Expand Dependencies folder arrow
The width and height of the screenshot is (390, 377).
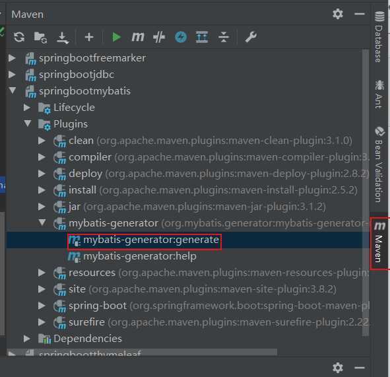pos(27,339)
